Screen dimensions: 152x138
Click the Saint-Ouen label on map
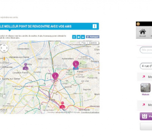point(43,59)
